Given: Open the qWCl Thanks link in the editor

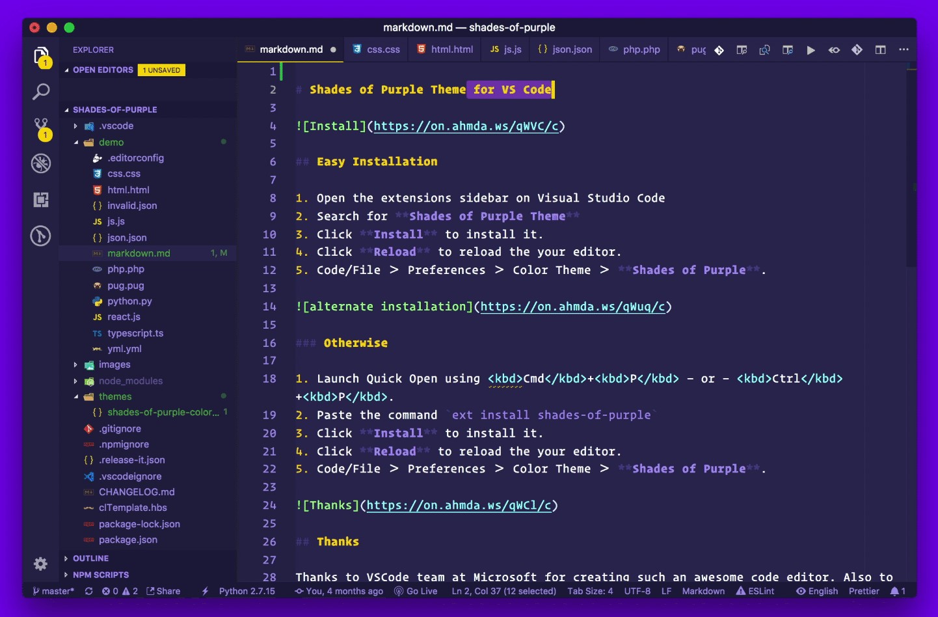Looking at the screenshot, I should pyautogui.click(x=459, y=505).
